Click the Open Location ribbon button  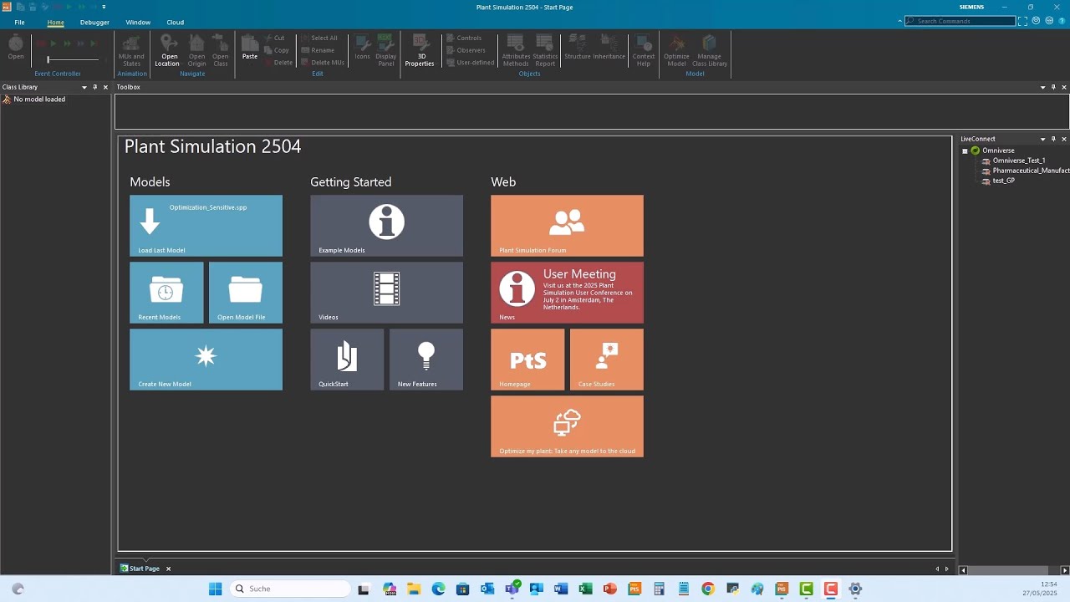point(167,51)
